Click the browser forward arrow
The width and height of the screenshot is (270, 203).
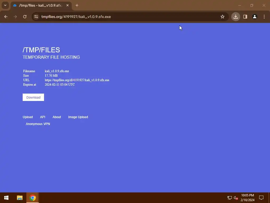click(15, 17)
